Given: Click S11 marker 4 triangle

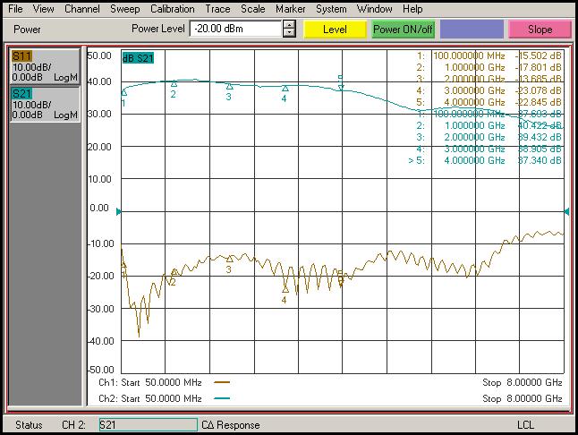Looking at the screenshot, I should pos(285,289).
